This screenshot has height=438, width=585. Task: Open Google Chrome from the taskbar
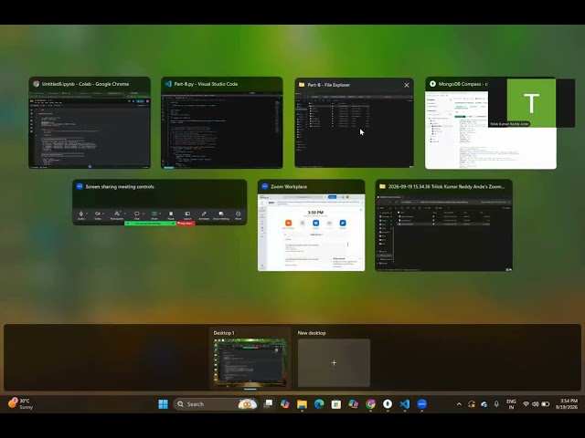point(370,404)
